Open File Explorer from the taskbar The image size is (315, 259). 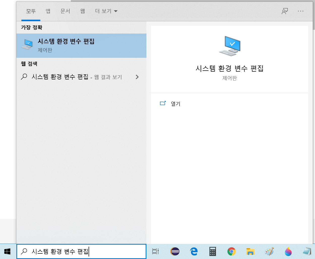tap(250, 251)
